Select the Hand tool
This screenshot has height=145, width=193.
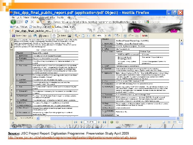pos(54,36)
